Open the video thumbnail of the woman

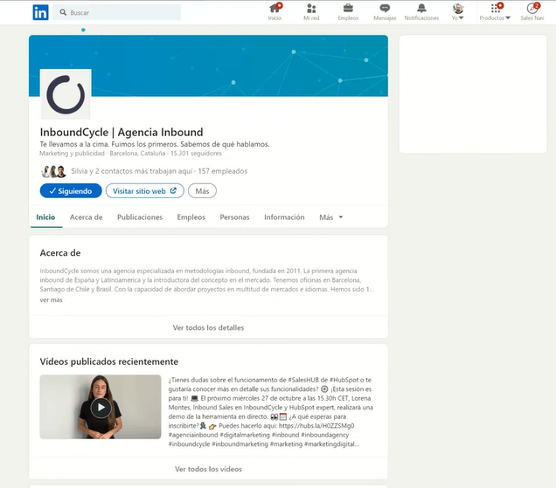[101, 407]
